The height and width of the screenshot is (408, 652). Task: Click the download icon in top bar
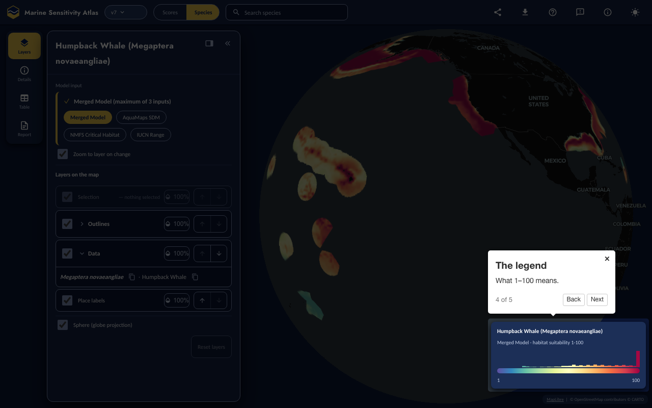coord(525,12)
